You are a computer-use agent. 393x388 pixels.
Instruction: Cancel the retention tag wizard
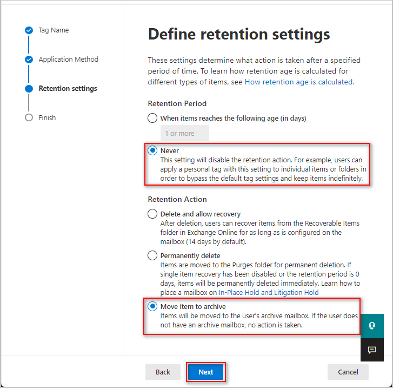348,372
